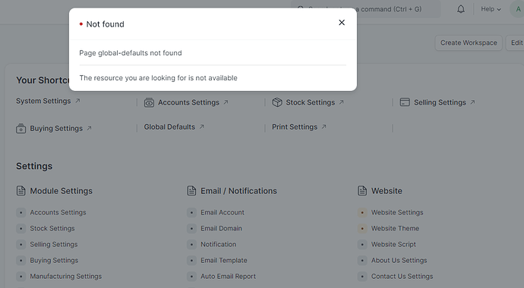Click the Email / Notifications document icon
The height and width of the screenshot is (288, 524).
coord(191,191)
